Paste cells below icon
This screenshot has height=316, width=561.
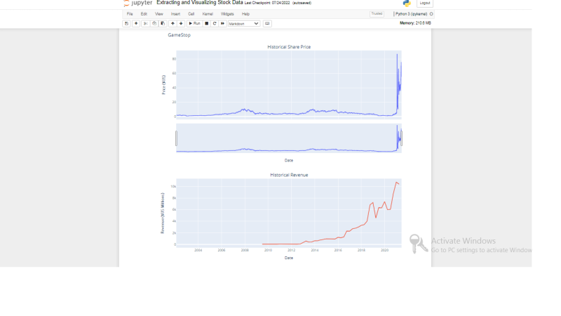coord(163,24)
